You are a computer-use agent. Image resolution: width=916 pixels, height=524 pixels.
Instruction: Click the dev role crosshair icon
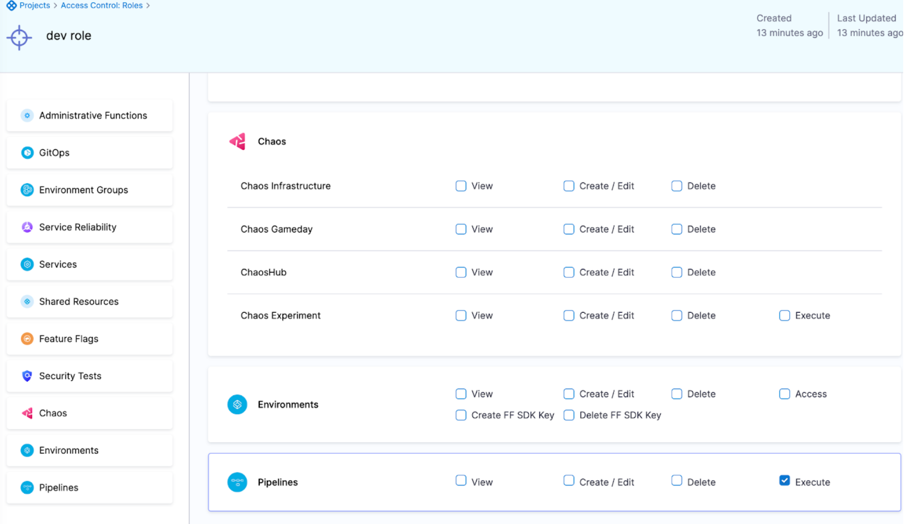point(19,37)
